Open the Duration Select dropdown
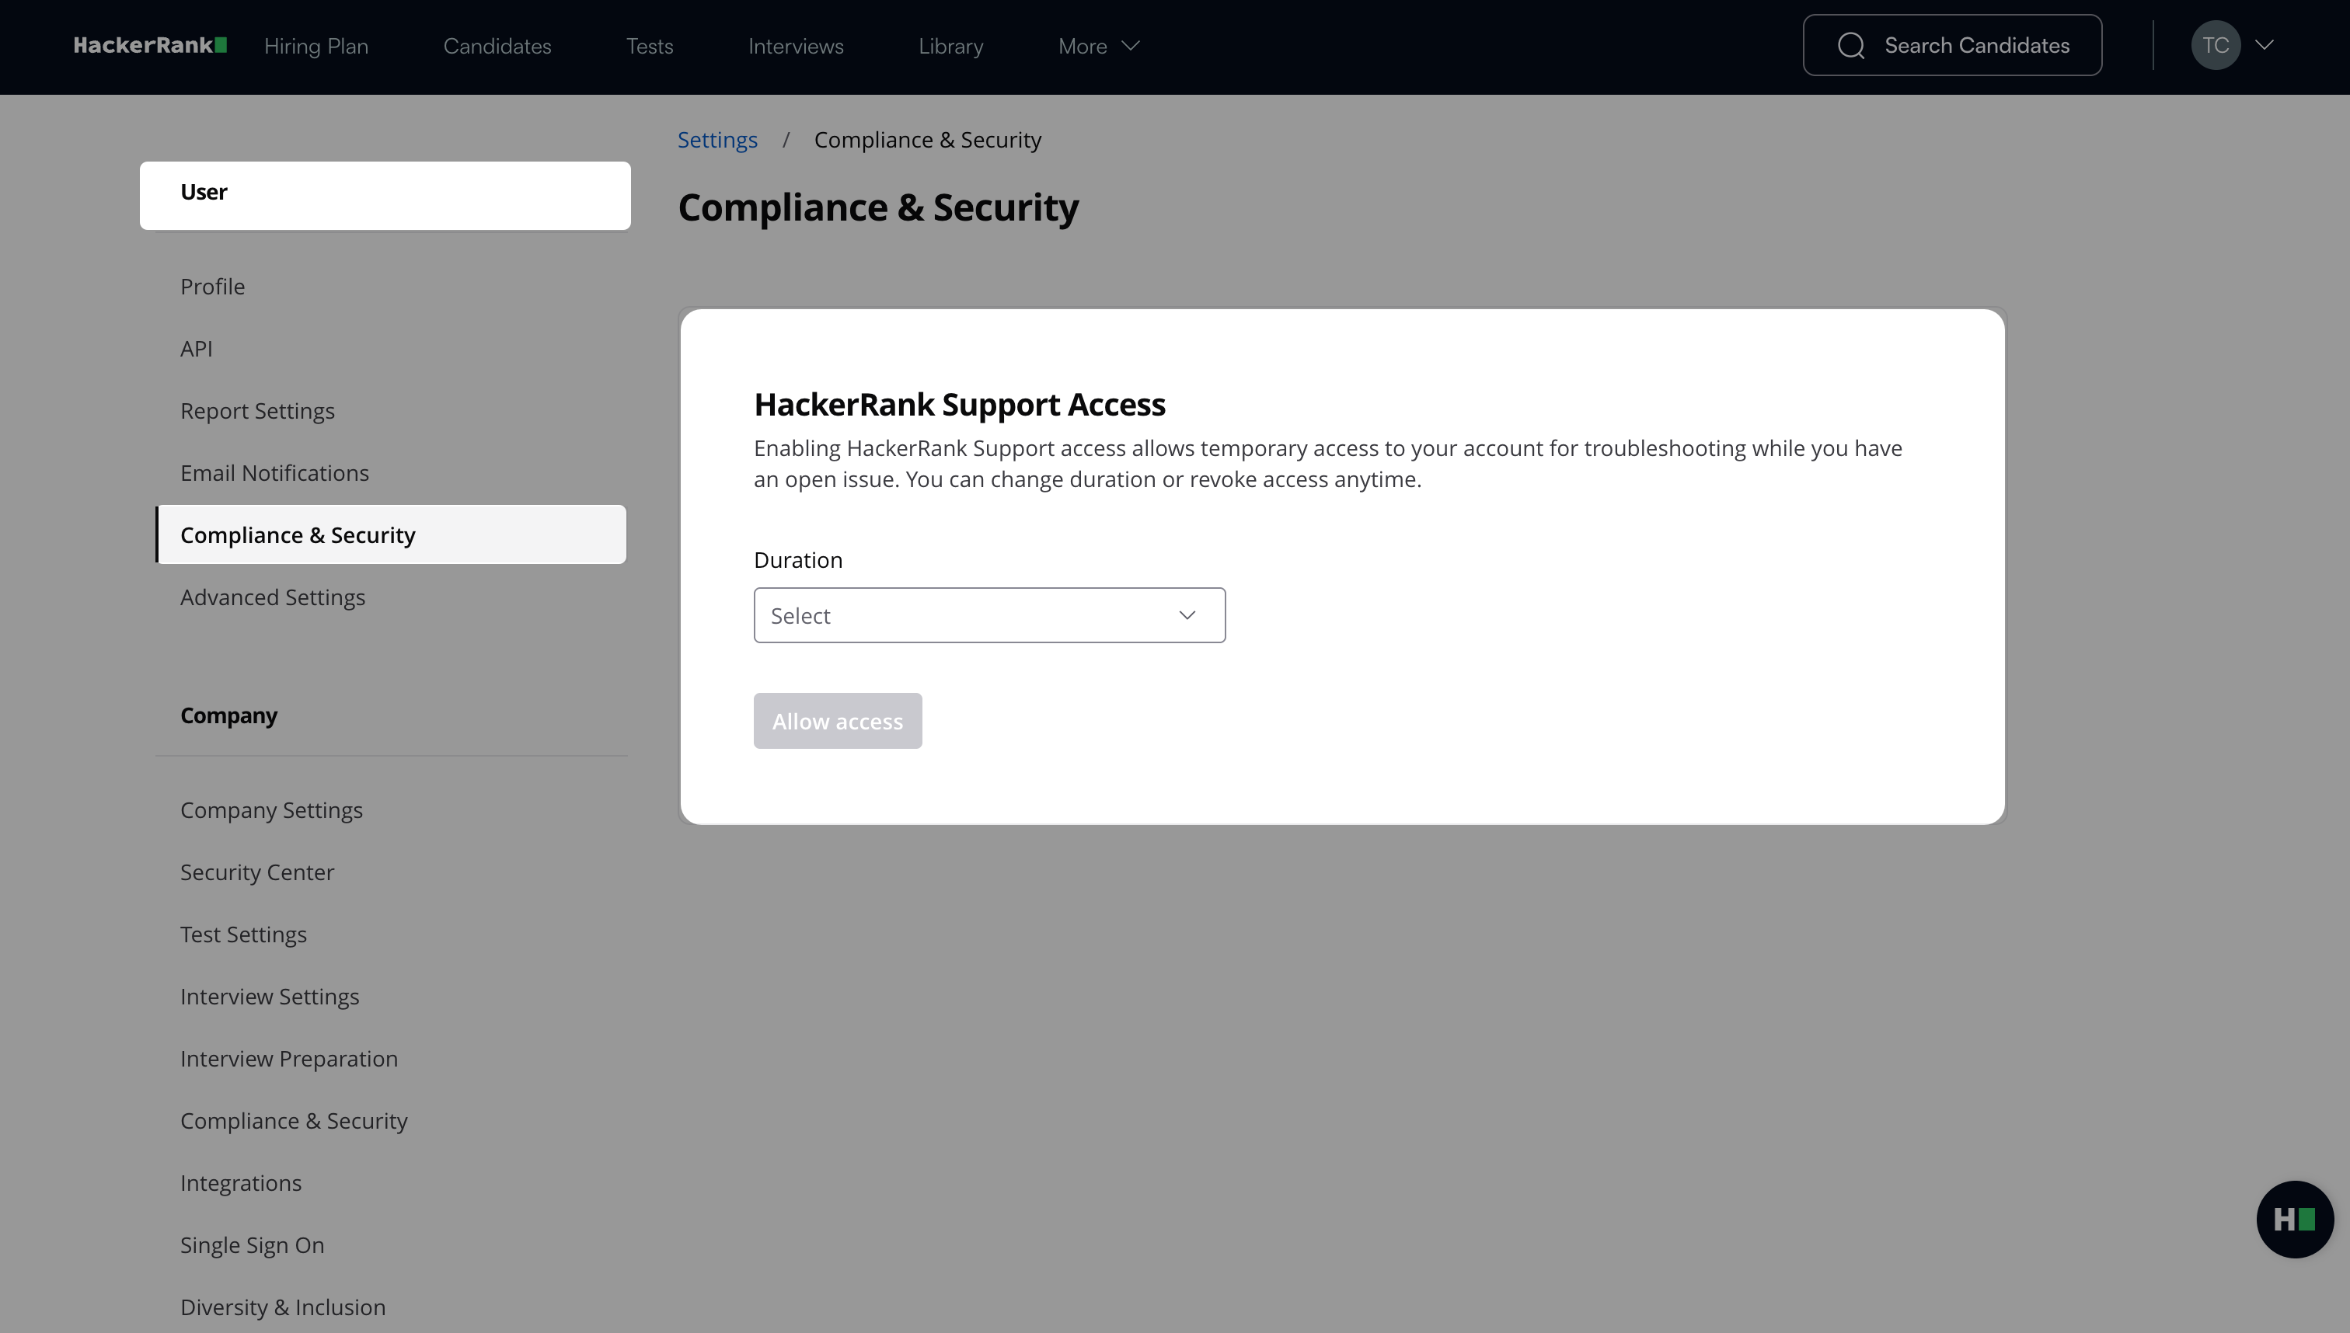The width and height of the screenshot is (2350, 1333). click(989, 615)
